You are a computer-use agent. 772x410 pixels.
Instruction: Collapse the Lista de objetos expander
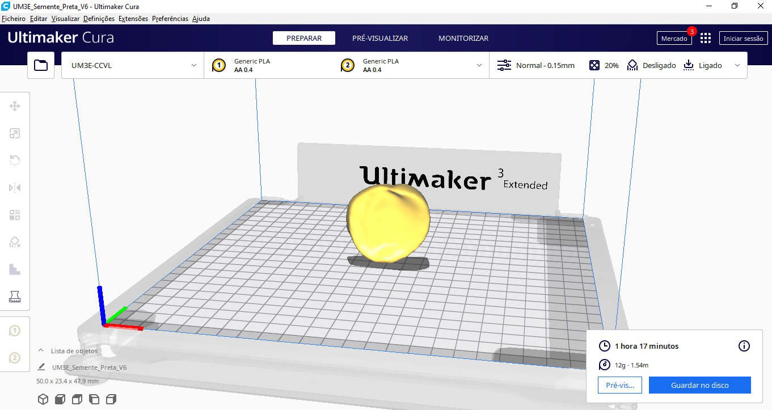(41, 350)
